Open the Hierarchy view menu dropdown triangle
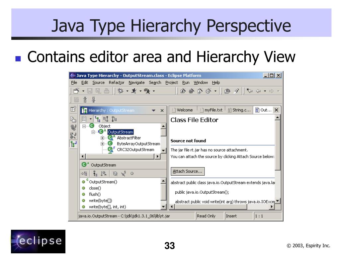Screen dimensions: 340x255 click(x=153, y=111)
